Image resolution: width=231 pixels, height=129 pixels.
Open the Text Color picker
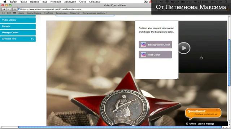[x=155, y=54]
